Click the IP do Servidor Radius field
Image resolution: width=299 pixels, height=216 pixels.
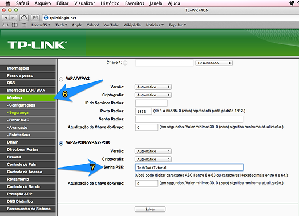click(x=151, y=103)
